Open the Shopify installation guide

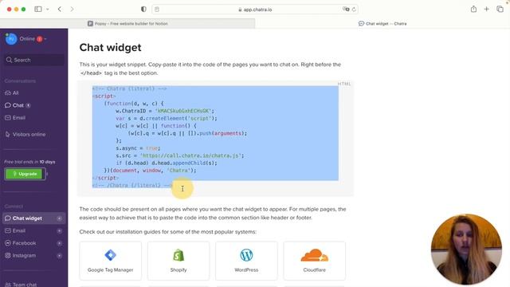[x=178, y=261]
